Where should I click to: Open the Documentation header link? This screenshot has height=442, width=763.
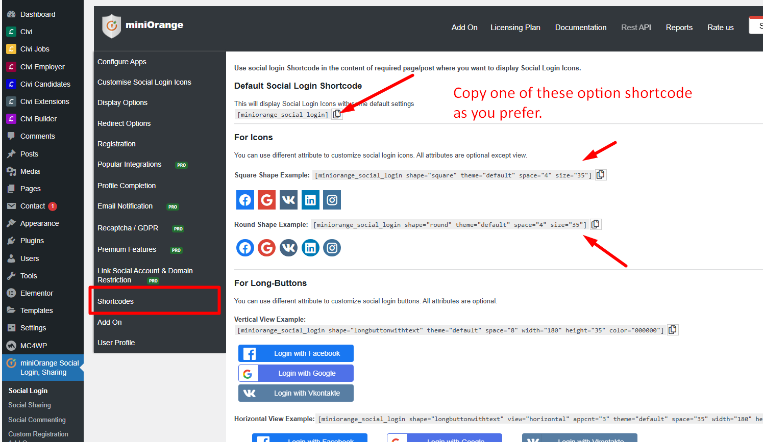[x=581, y=28]
